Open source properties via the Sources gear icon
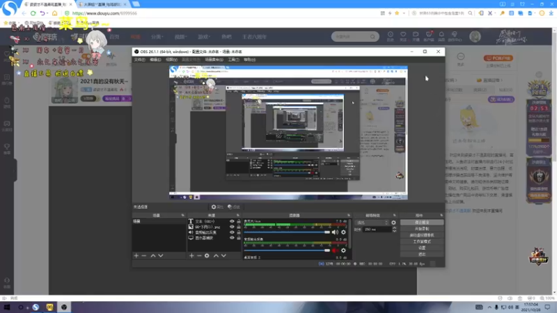Screen dimensions: 557x313 (x=207, y=255)
